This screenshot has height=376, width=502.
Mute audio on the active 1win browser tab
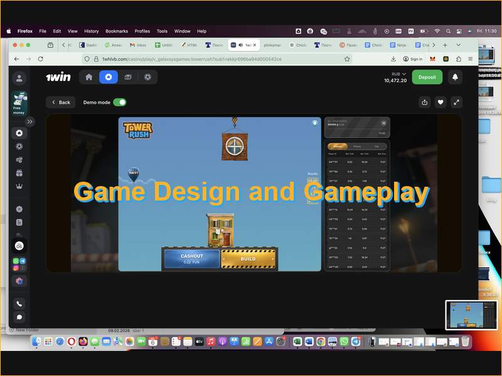[240, 45]
